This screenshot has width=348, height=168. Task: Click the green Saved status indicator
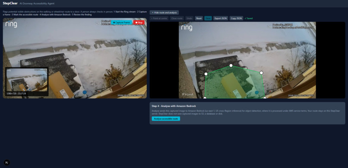pos(249,18)
